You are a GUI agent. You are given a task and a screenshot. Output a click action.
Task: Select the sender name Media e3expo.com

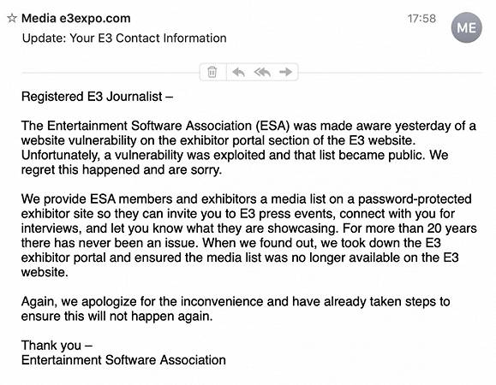pos(76,18)
